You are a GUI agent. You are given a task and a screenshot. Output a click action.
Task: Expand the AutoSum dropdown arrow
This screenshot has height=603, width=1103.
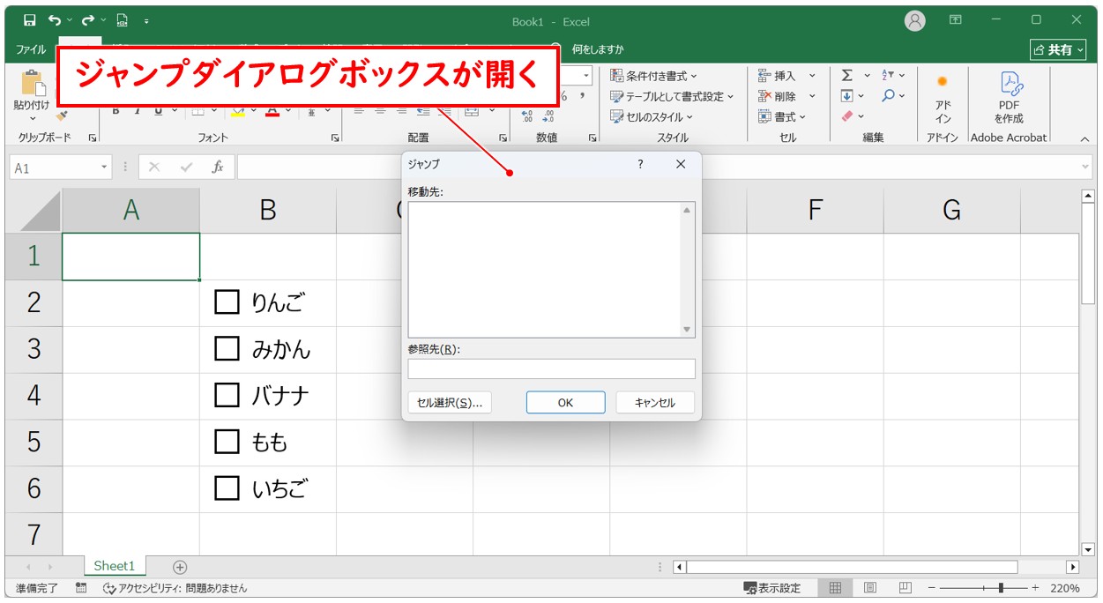tap(867, 76)
